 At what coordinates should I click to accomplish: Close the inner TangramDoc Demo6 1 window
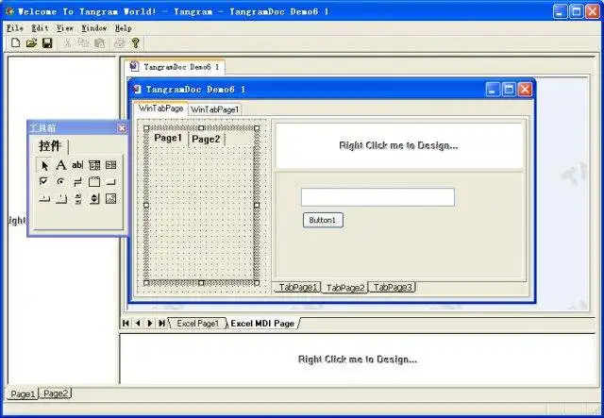click(525, 90)
